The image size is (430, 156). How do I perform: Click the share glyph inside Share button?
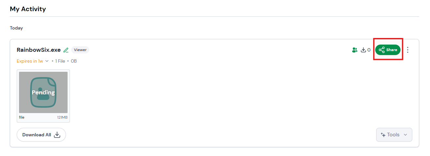[x=381, y=50]
